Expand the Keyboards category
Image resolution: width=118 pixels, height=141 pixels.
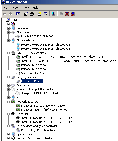(8, 85)
